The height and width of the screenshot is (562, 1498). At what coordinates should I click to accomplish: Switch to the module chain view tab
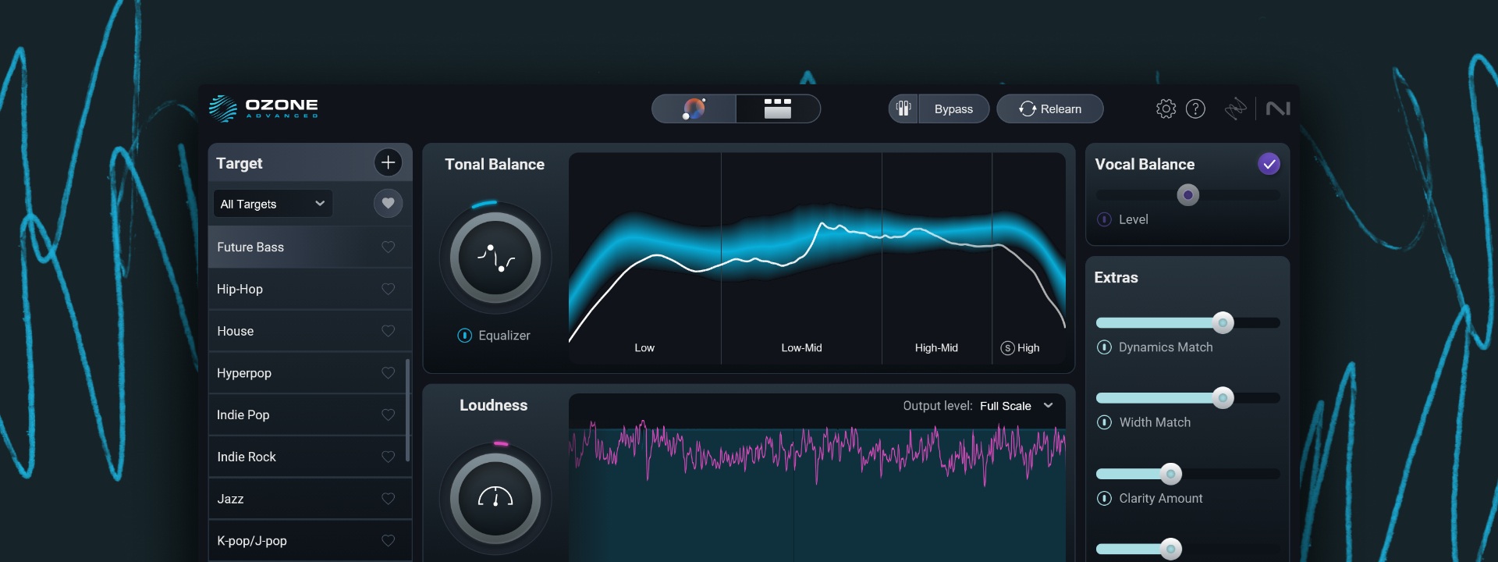(778, 108)
